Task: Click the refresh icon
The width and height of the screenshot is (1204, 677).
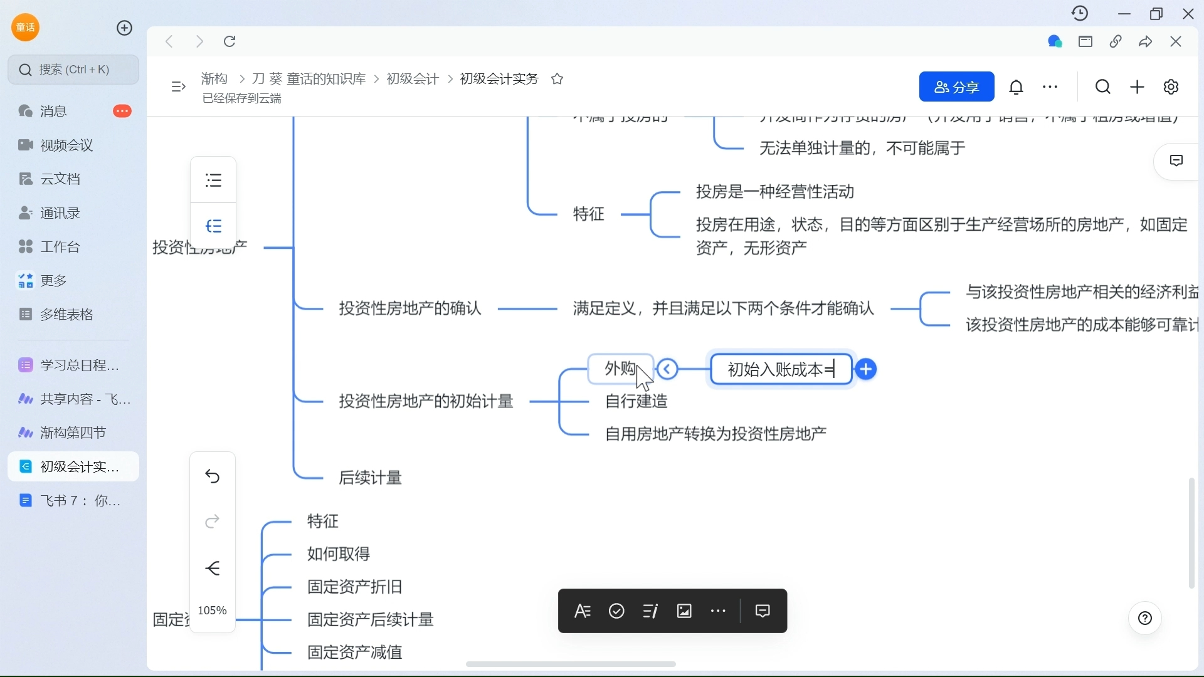Action: [x=230, y=41]
